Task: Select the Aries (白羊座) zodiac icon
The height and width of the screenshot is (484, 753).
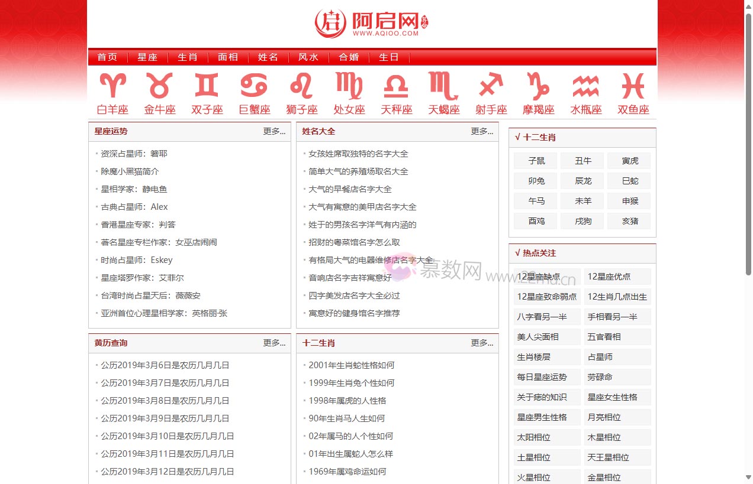Action: [x=112, y=86]
